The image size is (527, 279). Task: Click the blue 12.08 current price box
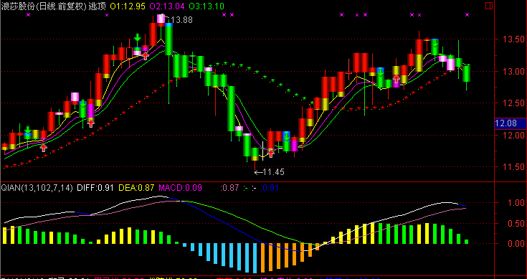coord(511,123)
